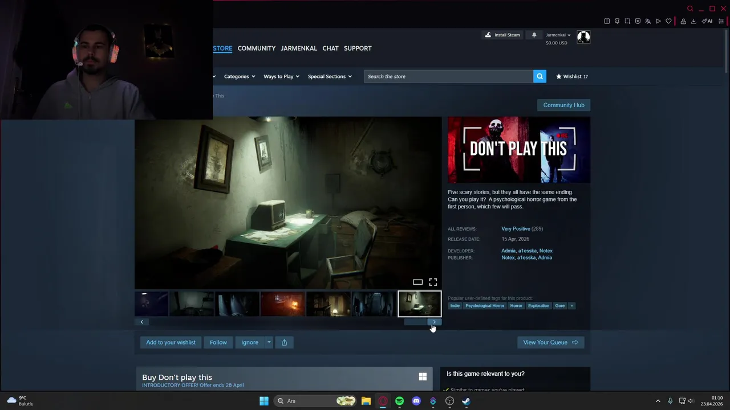
Task: Expand the Ways to Play dropdown
Action: [281, 76]
